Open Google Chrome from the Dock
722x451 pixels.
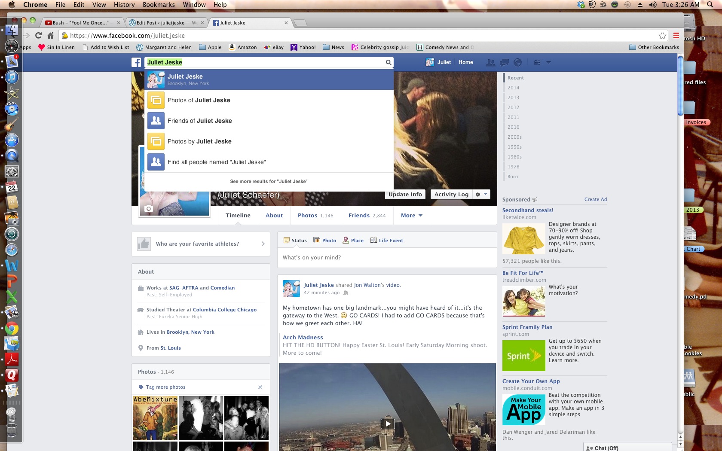point(12,329)
